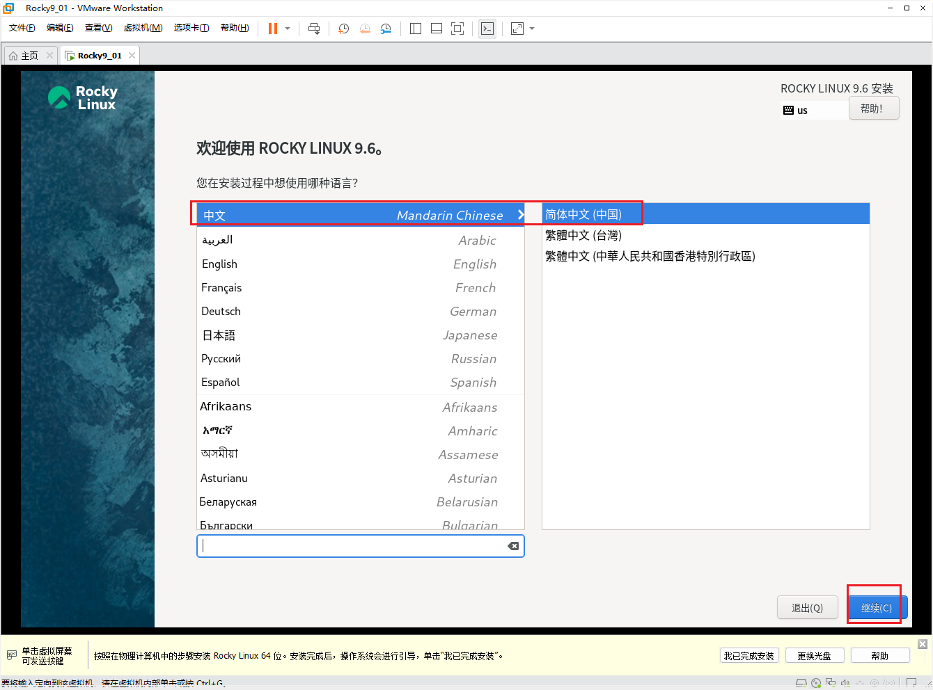Click the stretch guest display icon
Viewport: 933px width, 690px height.
tap(517, 29)
